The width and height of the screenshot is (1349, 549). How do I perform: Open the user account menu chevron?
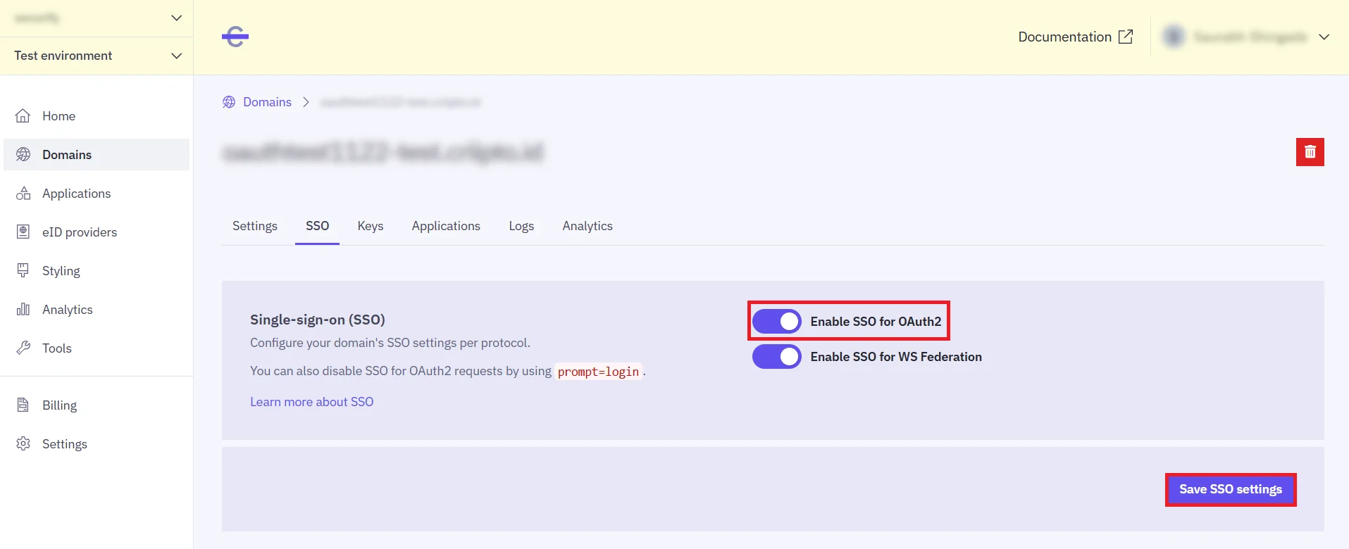pos(1324,37)
